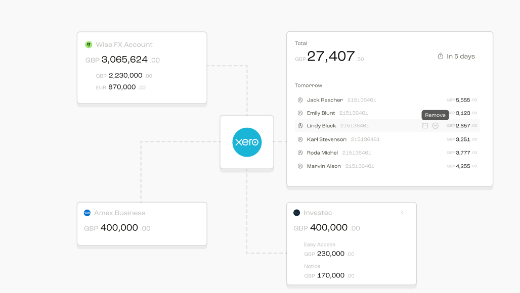The width and height of the screenshot is (520, 293).
Task: Click the Amex Business card title
Action: pyautogui.click(x=120, y=213)
